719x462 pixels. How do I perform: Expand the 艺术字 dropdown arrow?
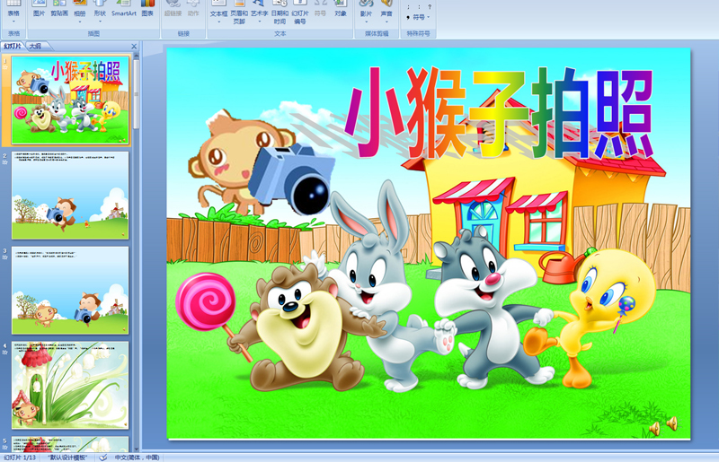(x=260, y=22)
